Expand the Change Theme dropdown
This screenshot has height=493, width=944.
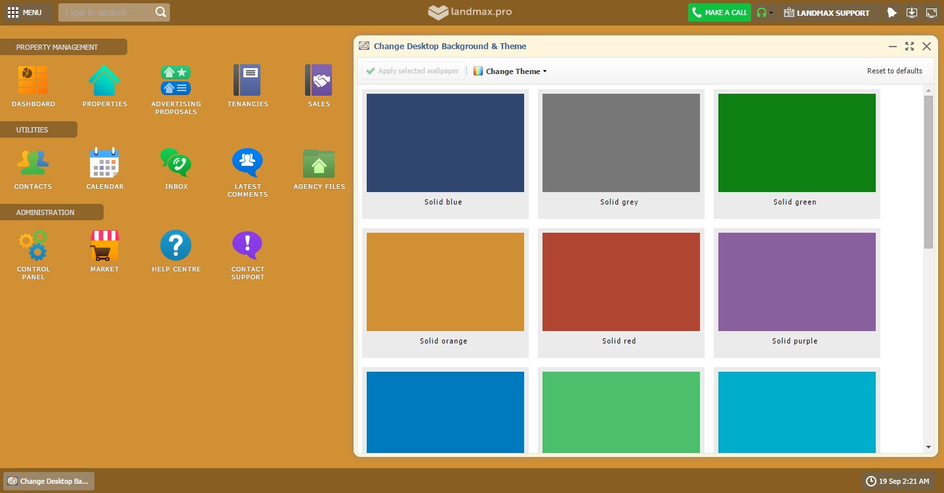[x=510, y=71]
